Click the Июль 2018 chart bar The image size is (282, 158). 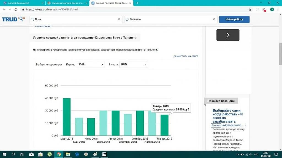coord(103,123)
